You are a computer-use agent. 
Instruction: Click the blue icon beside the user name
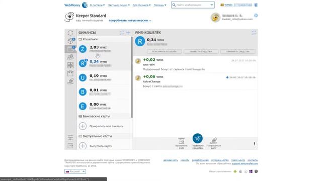click(x=256, y=16)
